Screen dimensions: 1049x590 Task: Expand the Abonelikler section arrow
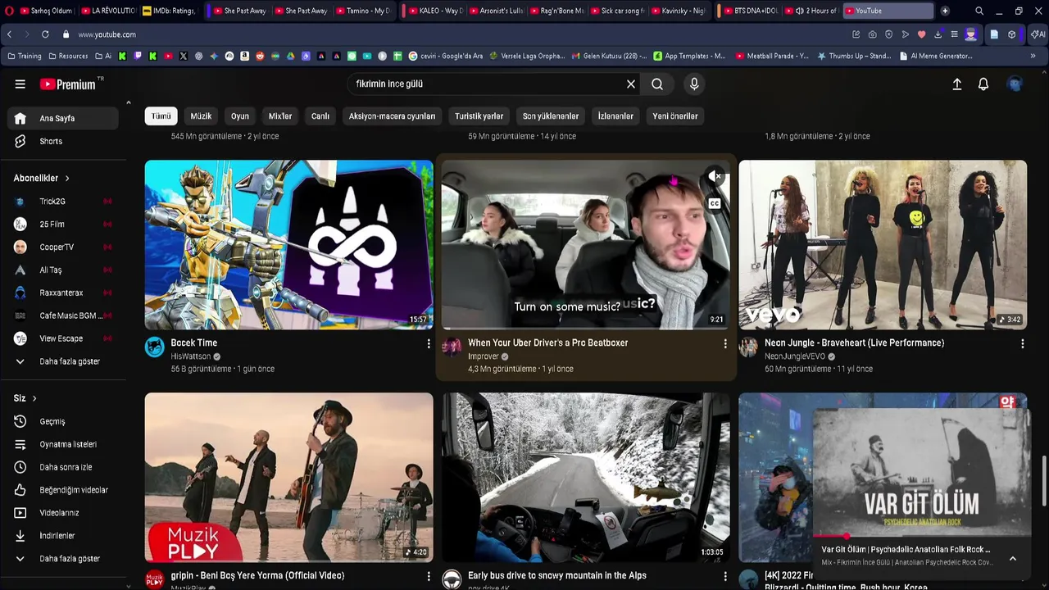pyautogui.click(x=67, y=178)
